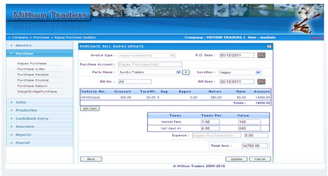Open Kapas Purchase in sidebar
Viewport: 328px width, 176px height.
click(x=32, y=63)
